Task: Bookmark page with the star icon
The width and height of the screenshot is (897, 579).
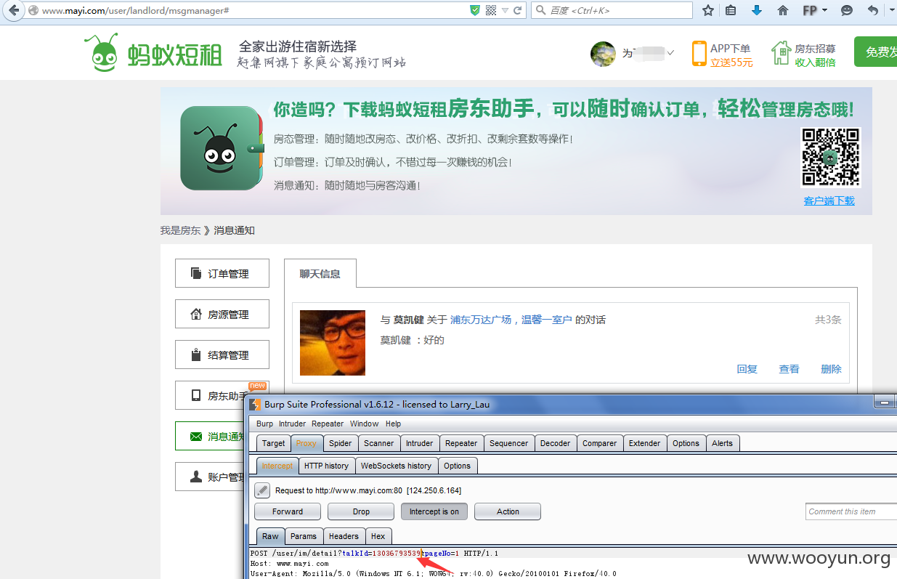Action: pos(708,11)
